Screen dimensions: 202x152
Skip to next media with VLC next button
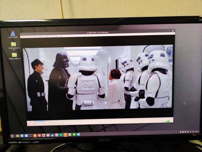[x=39, y=124]
